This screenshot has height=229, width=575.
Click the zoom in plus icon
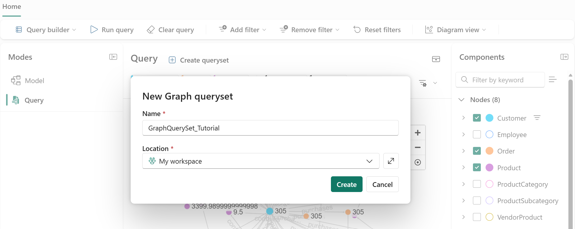tap(418, 133)
